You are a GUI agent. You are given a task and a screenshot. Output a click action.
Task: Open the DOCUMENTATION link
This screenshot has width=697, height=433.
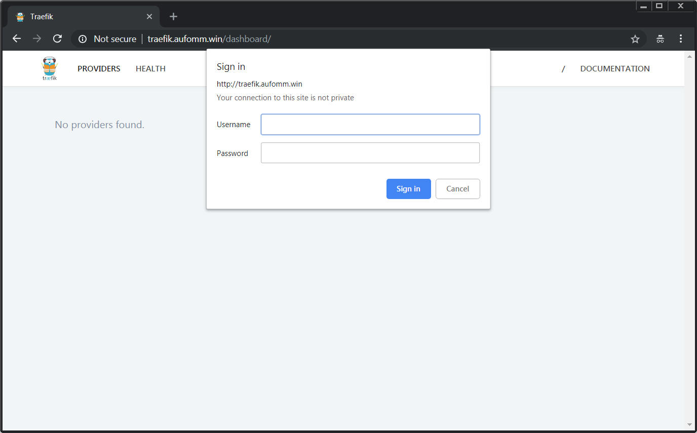click(614, 68)
